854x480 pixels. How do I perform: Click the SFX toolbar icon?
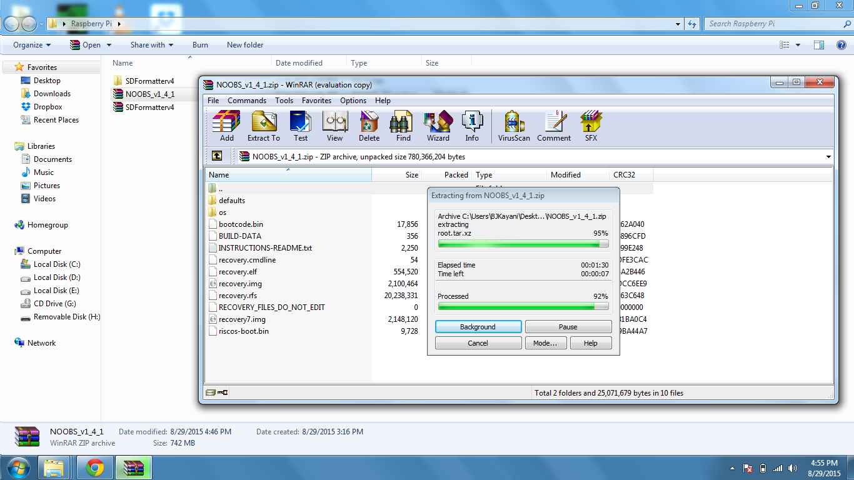(x=591, y=126)
